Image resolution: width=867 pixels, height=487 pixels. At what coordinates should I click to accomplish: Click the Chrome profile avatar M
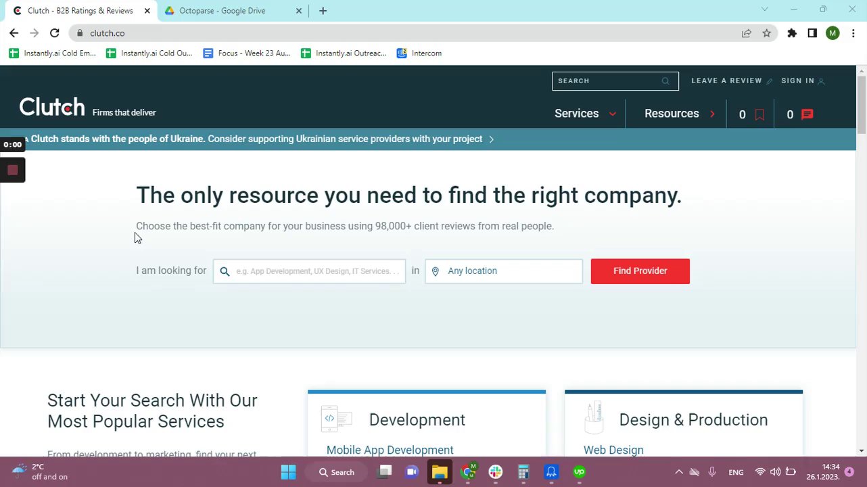833,33
